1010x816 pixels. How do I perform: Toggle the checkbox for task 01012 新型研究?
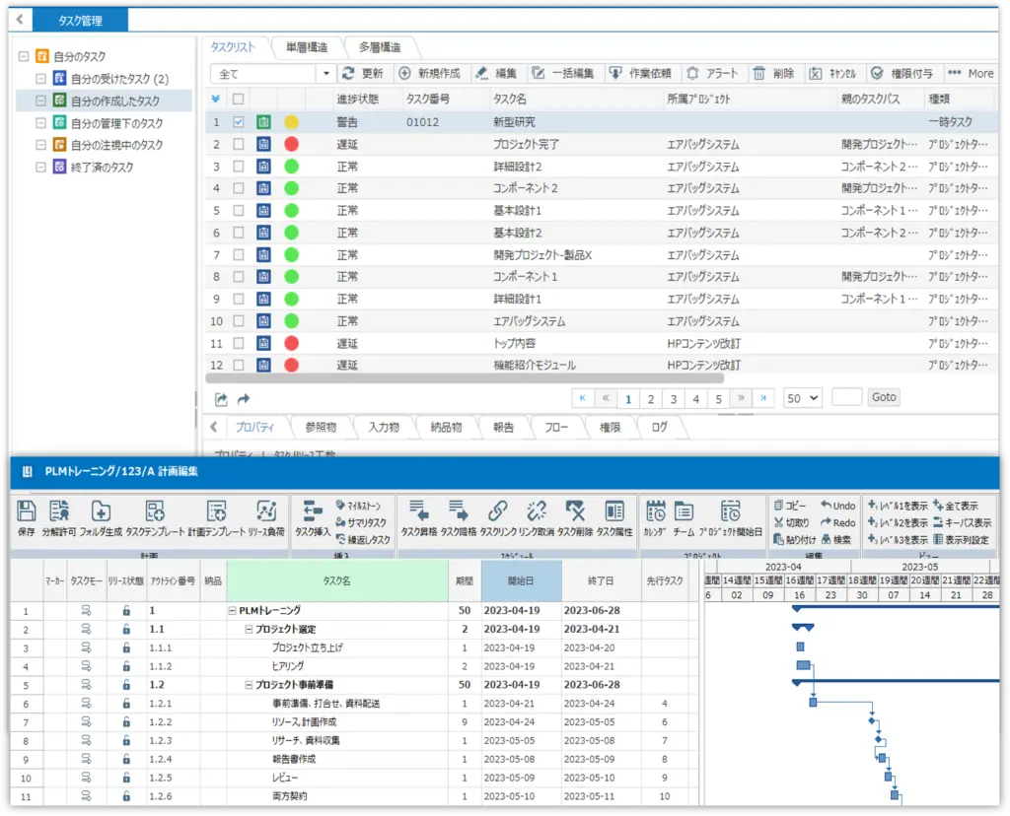239,121
